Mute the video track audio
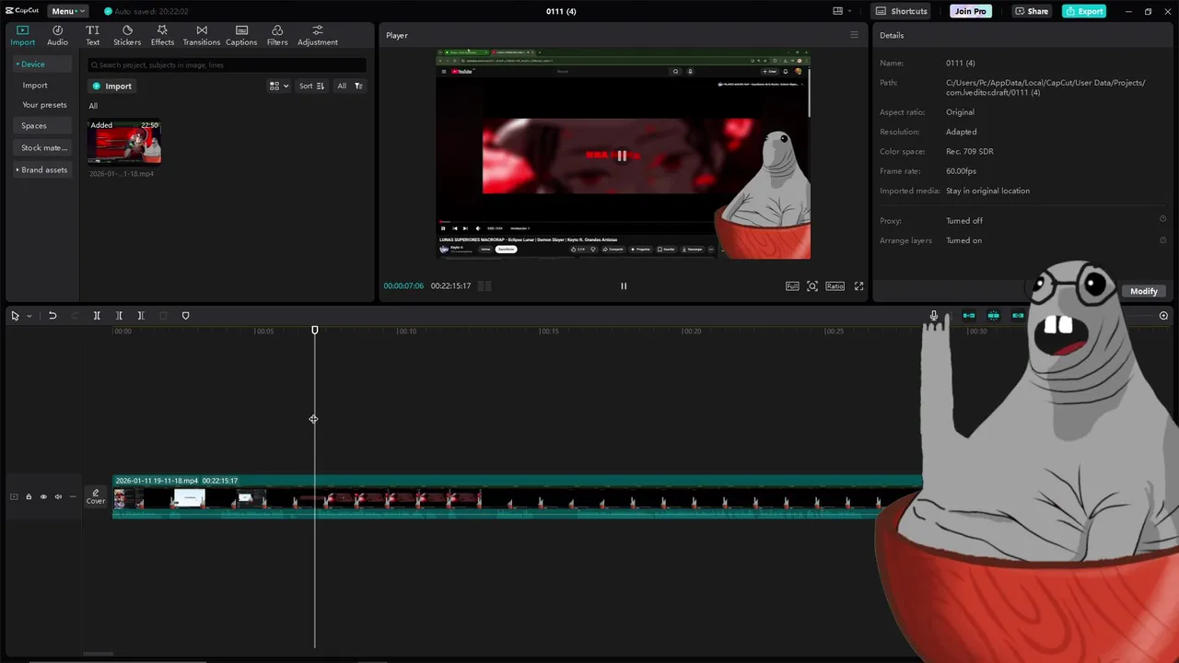 pyautogui.click(x=58, y=497)
